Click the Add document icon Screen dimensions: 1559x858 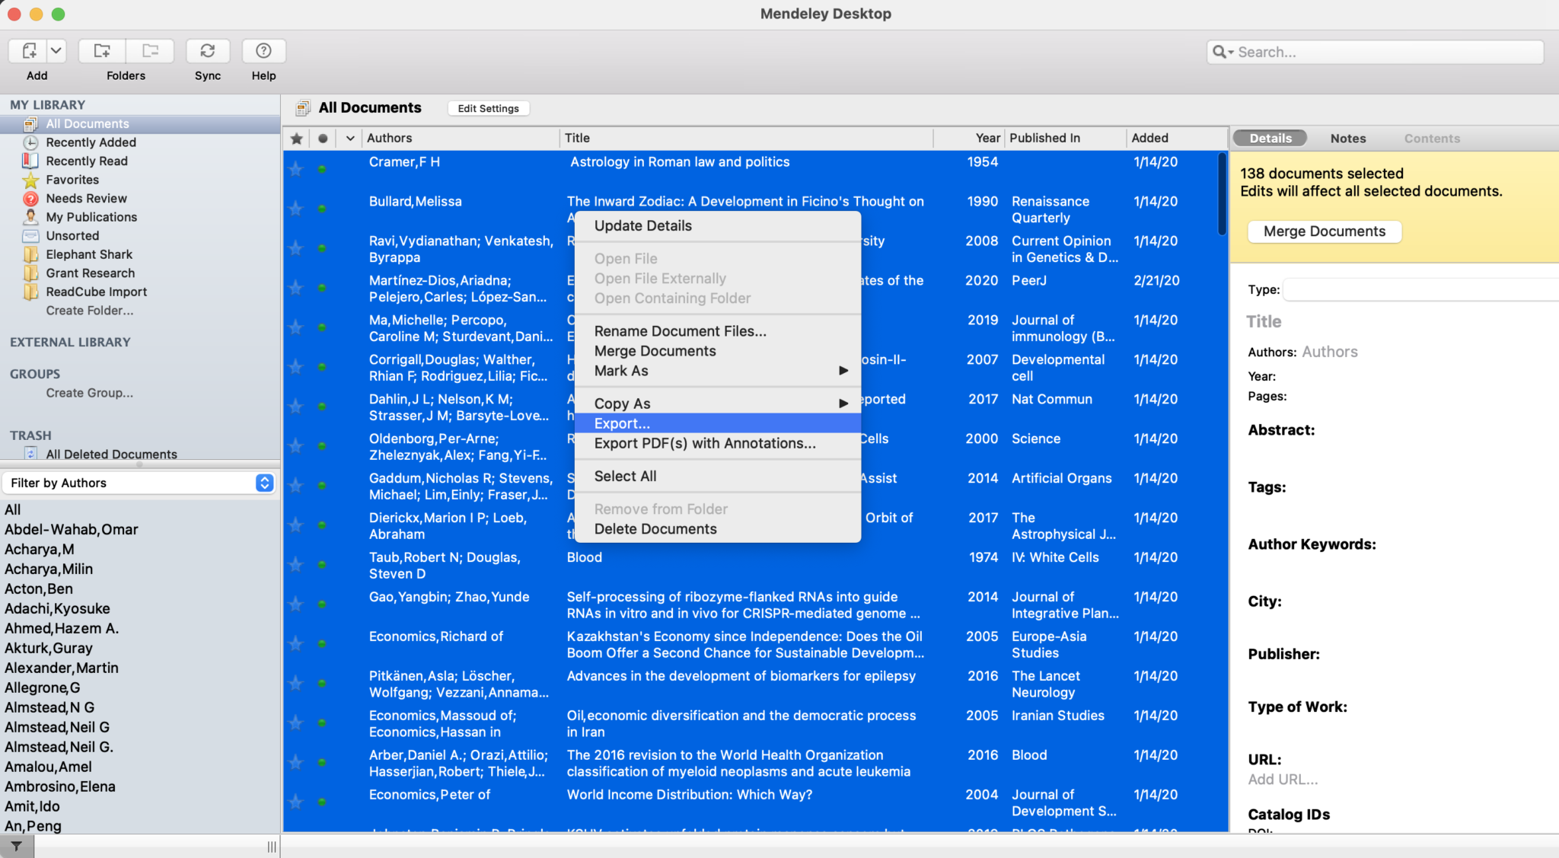(28, 51)
